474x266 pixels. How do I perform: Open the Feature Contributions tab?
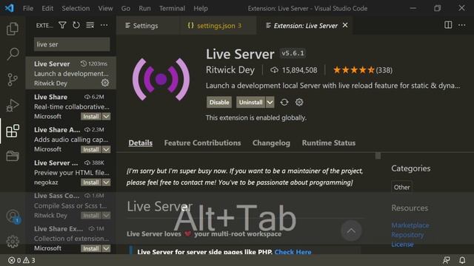[202, 143]
